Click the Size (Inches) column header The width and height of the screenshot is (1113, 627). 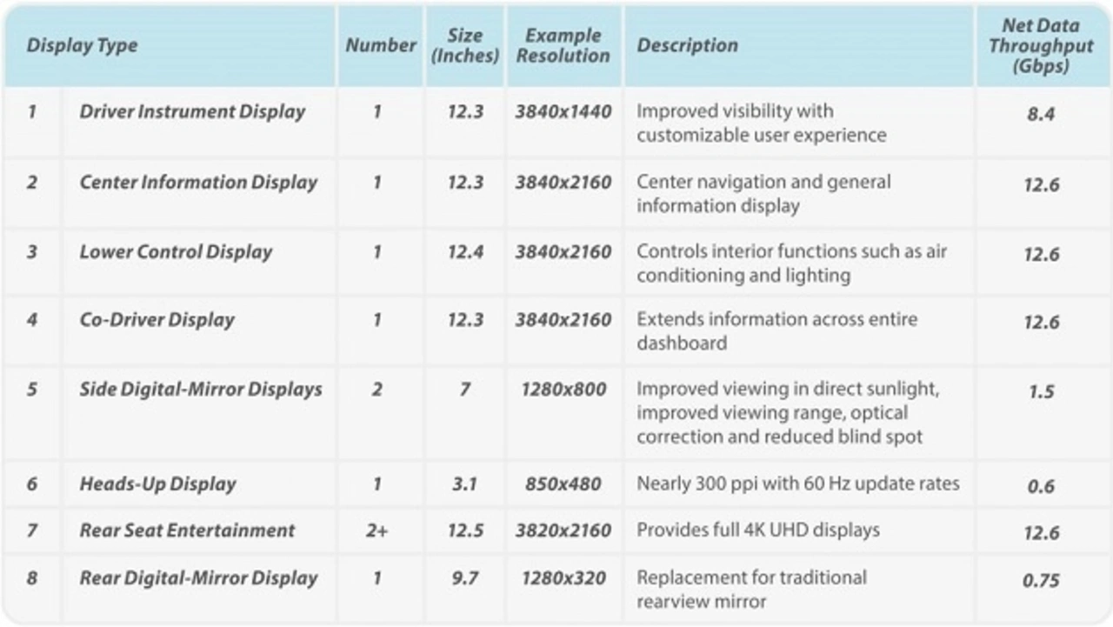(x=464, y=46)
